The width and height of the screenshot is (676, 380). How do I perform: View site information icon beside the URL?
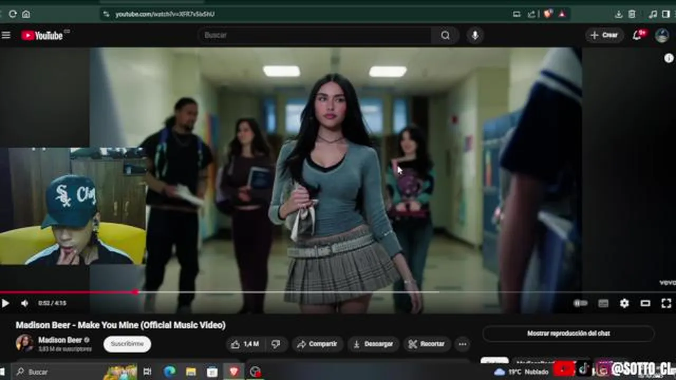tap(106, 14)
